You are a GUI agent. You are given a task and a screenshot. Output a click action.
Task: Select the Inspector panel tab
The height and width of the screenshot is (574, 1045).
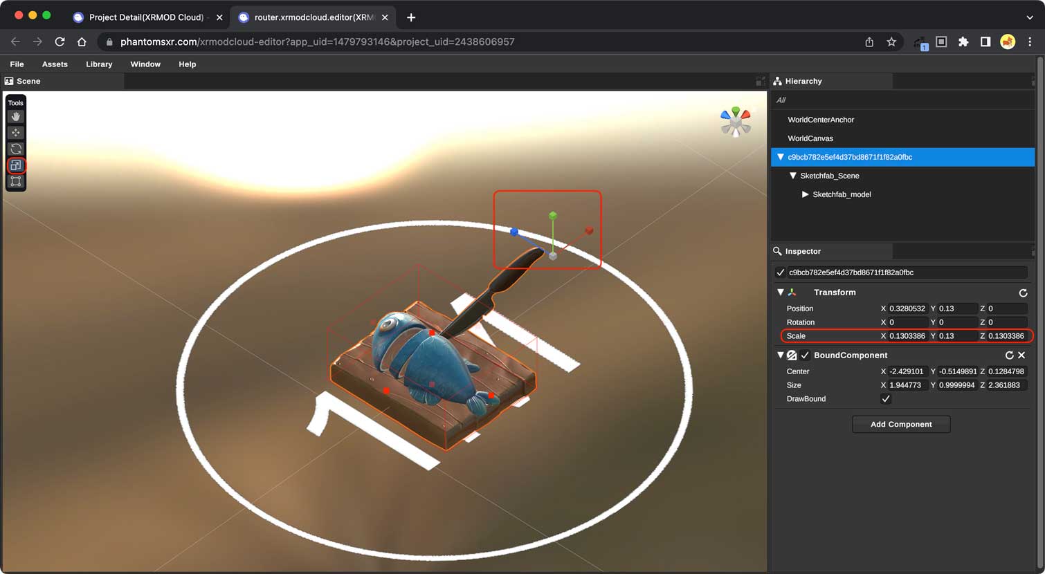click(832, 251)
